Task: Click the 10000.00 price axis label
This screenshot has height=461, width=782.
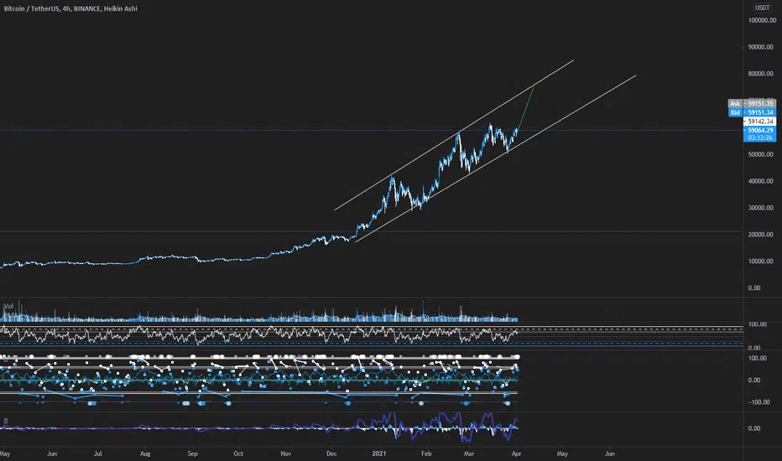Action: tap(760, 262)
